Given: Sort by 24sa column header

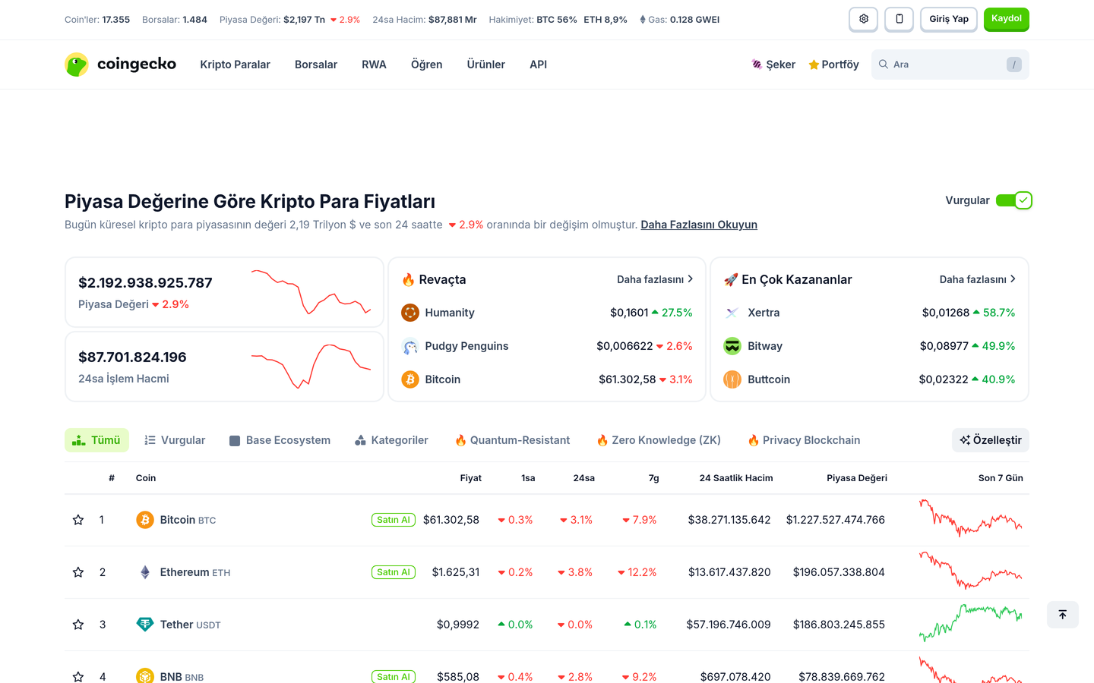Looking at the screenshot, I should pos(583,478).
